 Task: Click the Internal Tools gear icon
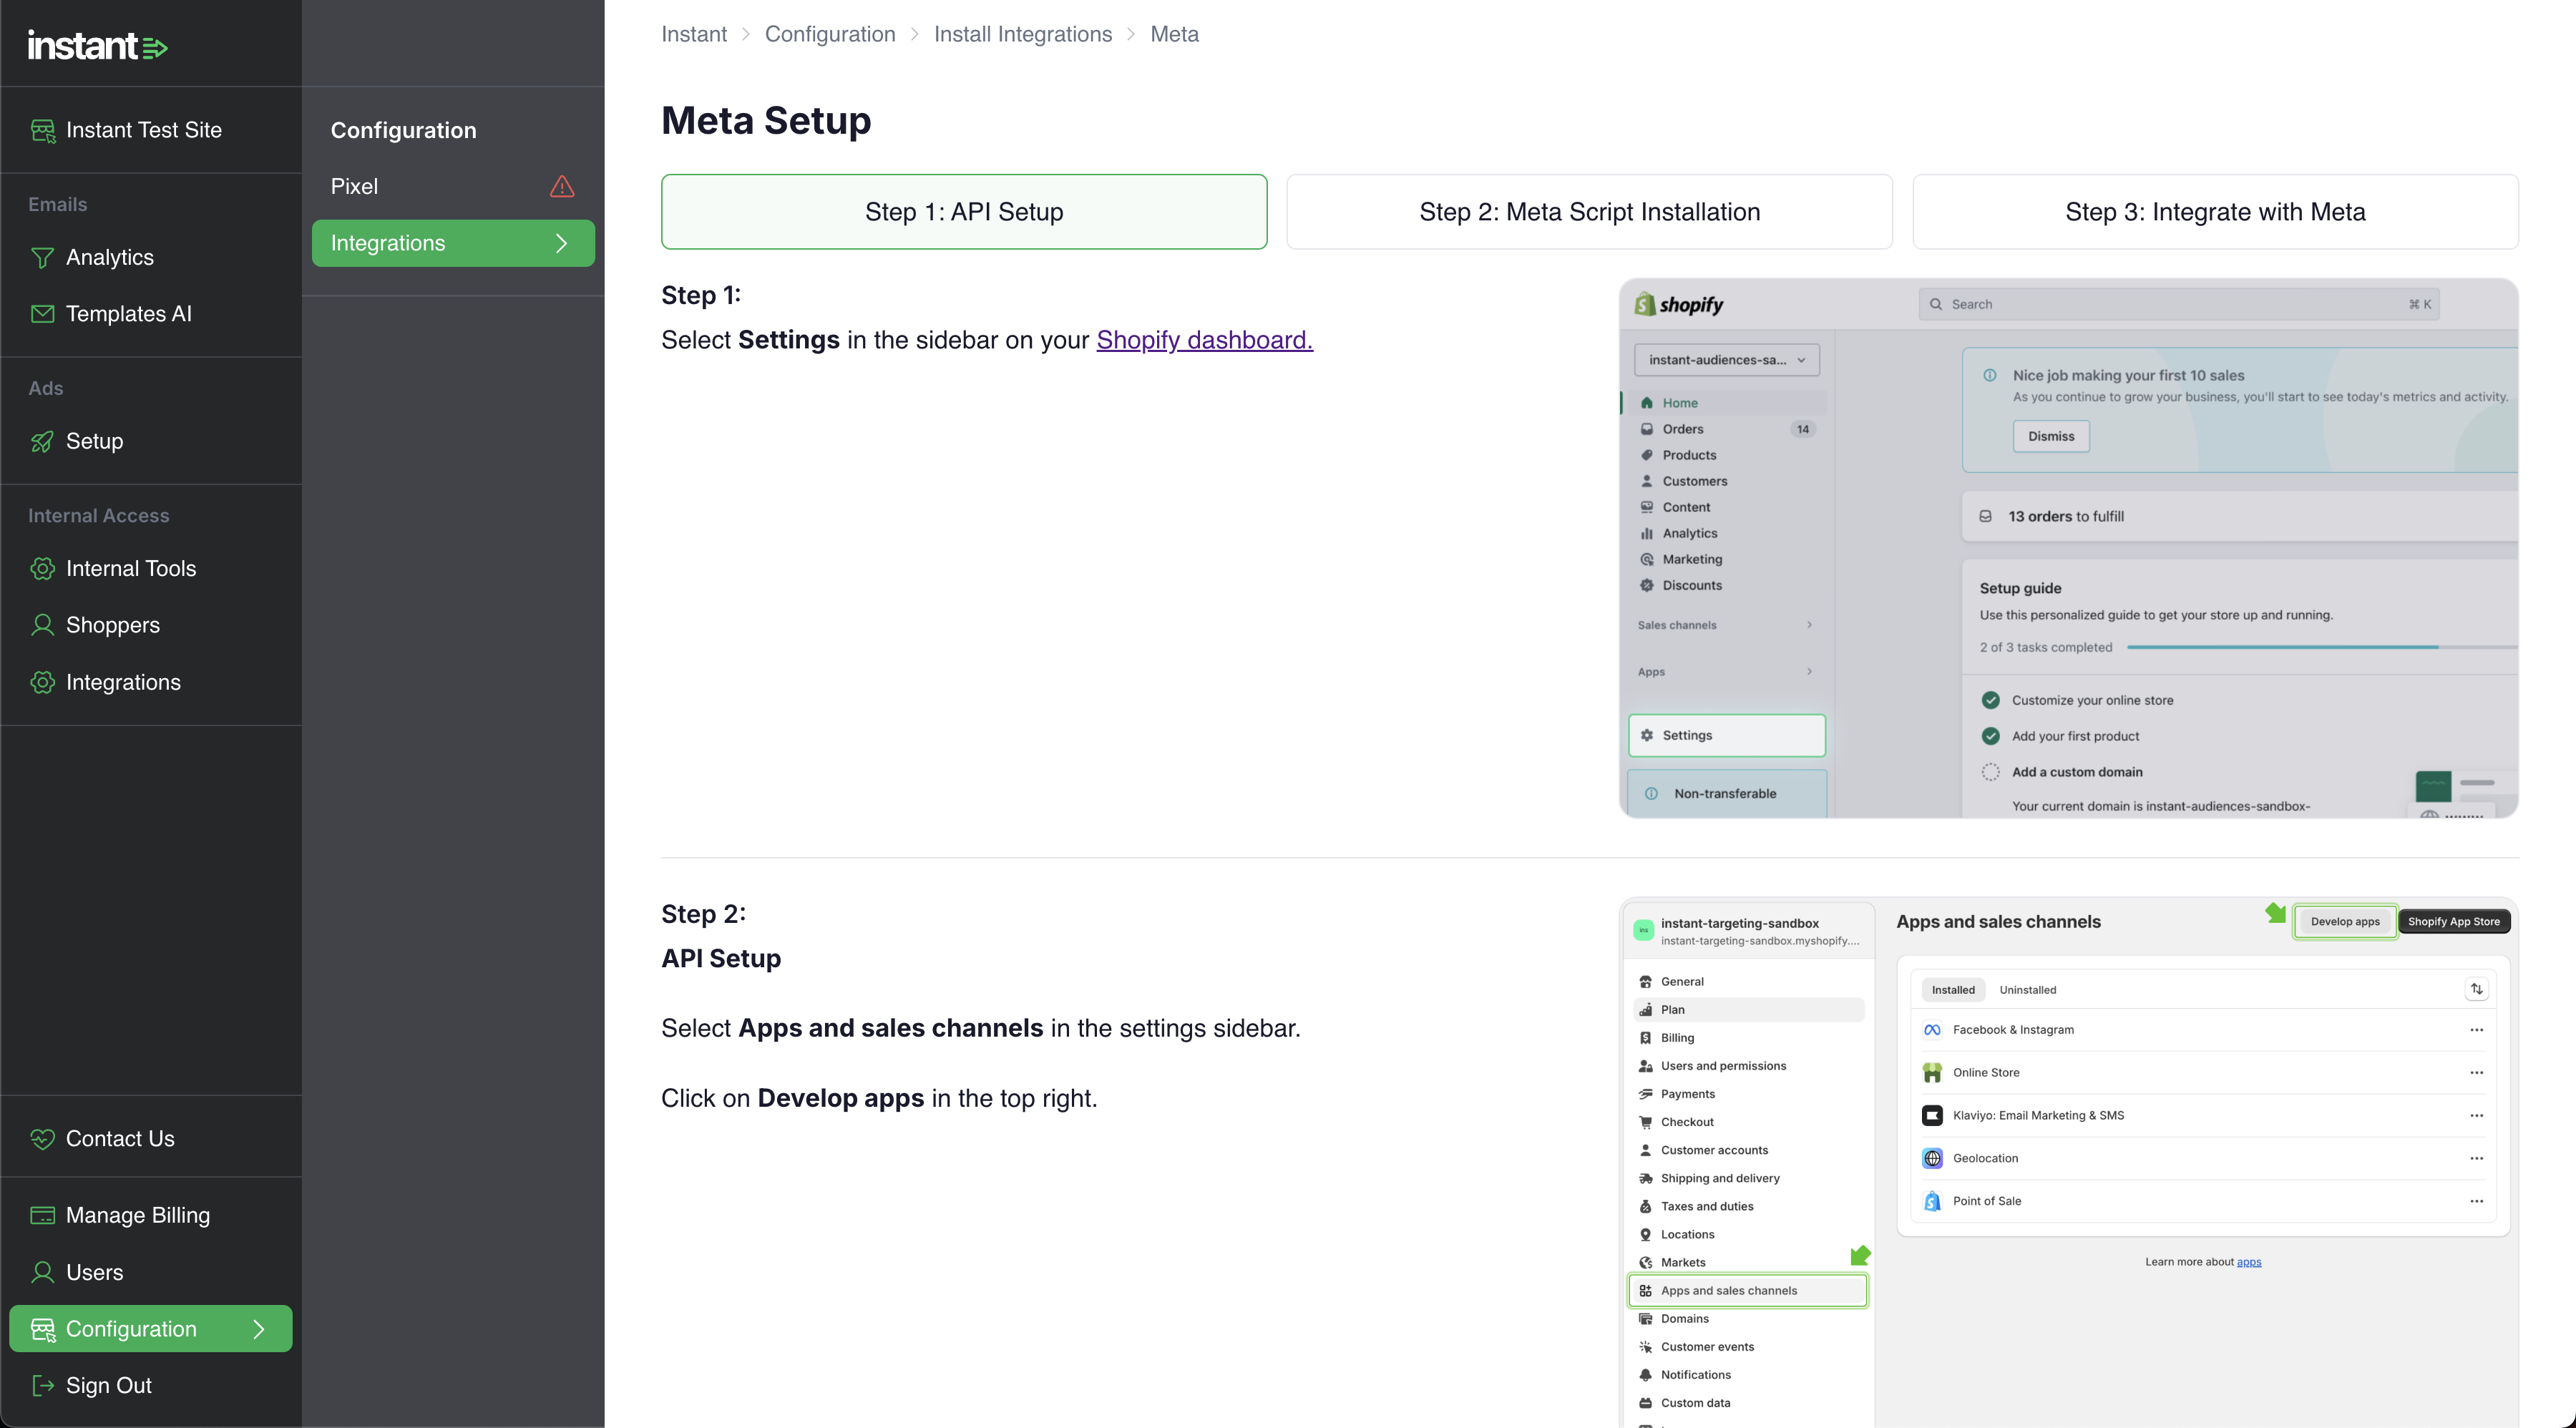coord(42,568)
